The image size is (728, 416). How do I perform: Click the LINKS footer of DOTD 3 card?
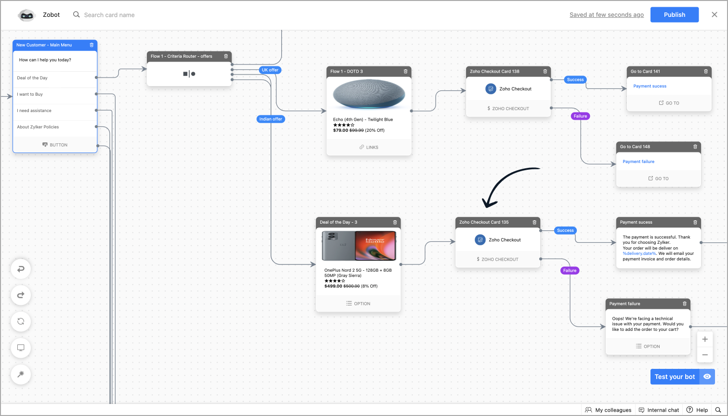point(369,147)
